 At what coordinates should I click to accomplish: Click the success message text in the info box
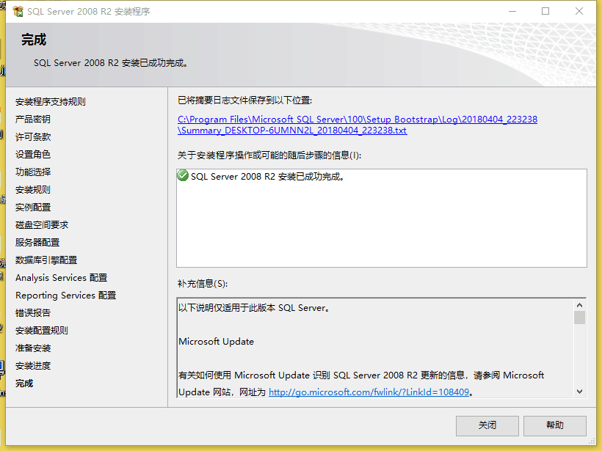point(267,177)
